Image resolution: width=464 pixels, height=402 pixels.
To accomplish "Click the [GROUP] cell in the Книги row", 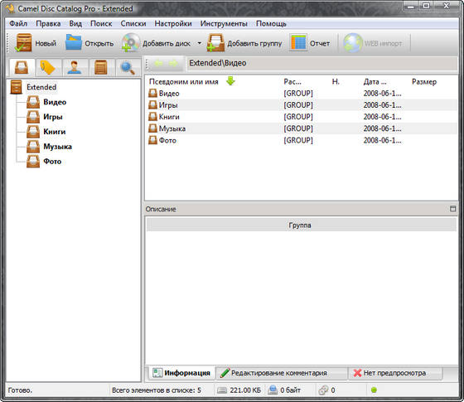I will coord(298,117).
